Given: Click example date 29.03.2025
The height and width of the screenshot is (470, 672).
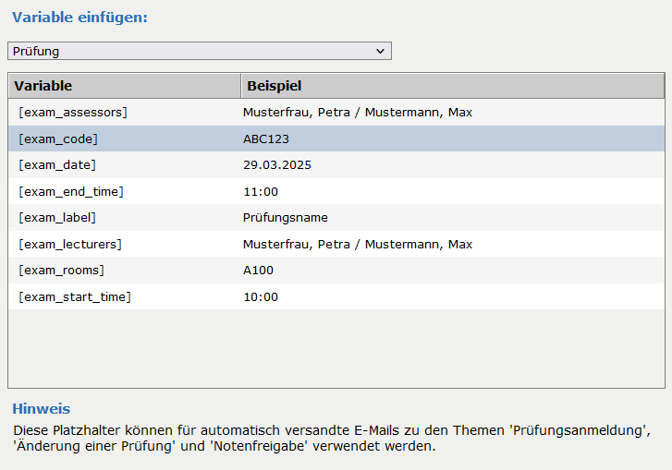Looking at the screenshot, I should (x=277, y=165).
